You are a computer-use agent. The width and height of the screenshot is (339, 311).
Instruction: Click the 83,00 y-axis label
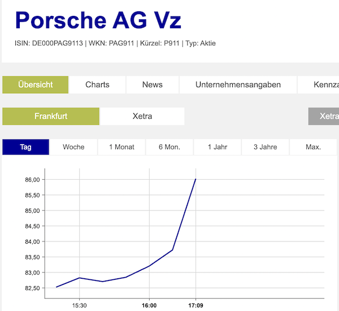point(32,273)
